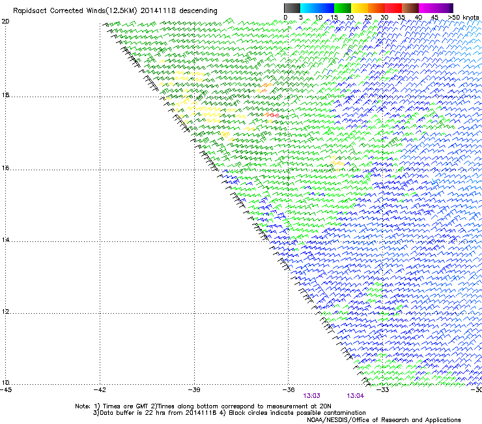The image size is (482, 424).
Task: Pick the red 30-35 knots color bar segment
Action: (x=393, y=8)
